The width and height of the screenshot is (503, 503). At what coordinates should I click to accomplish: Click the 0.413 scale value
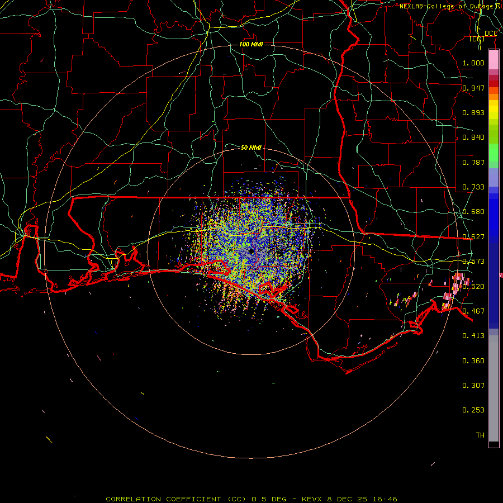tap(473, 336)
